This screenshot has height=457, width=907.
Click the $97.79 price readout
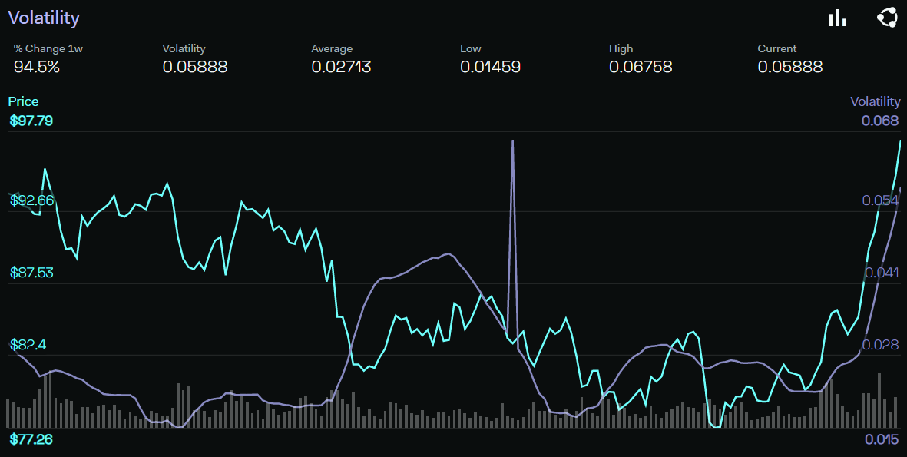click(31, 120)
